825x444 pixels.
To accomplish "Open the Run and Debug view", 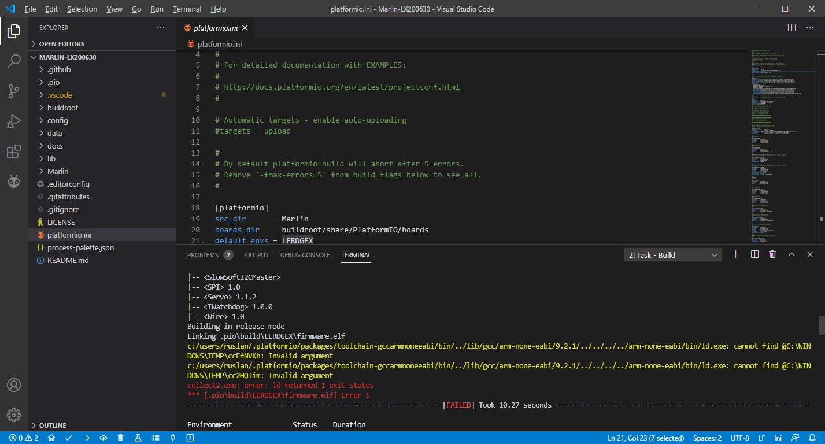I will (14, 121).
